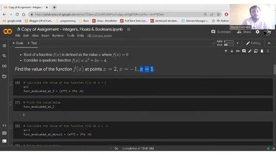
Task: Open the code snippets icon
Action: click(4, 125)
